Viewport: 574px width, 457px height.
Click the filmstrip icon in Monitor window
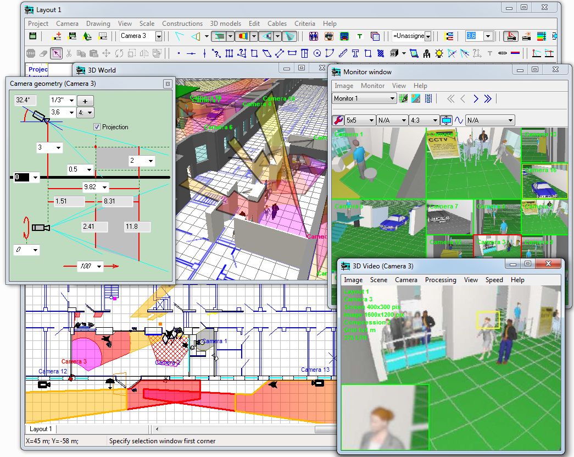[x=428, y=98]
